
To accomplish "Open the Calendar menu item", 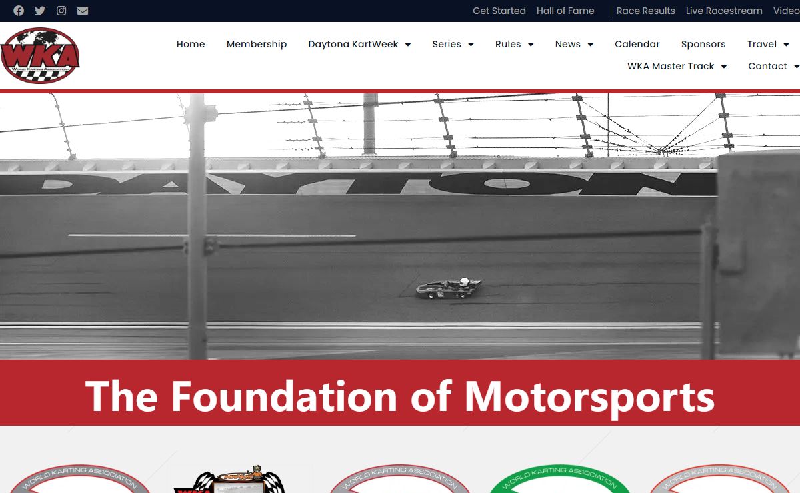I will coord(637,44).
